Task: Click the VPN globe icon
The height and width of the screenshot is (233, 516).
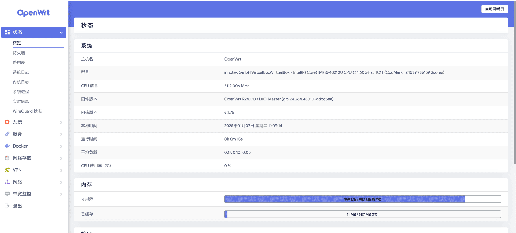Action: click(7, 170)
